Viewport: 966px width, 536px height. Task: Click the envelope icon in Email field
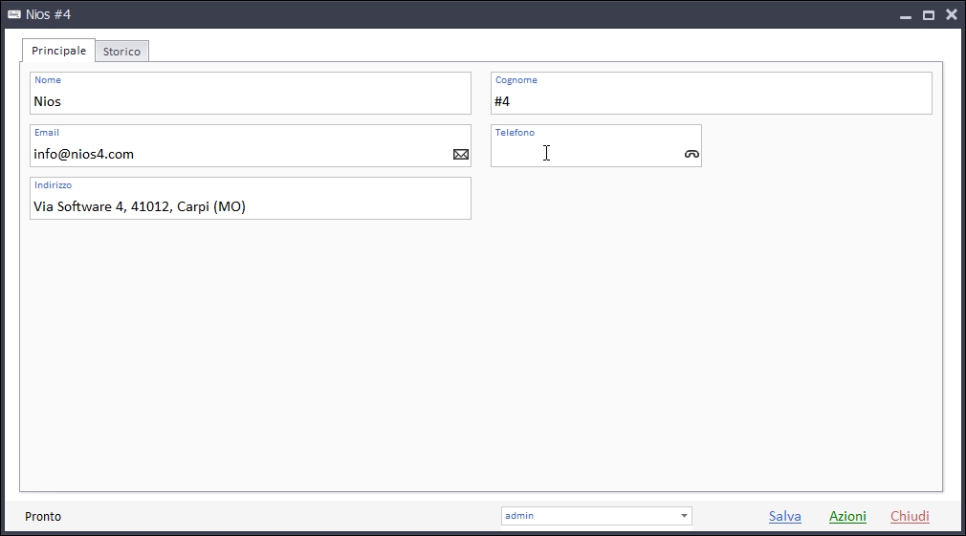(x=461, y=154)
